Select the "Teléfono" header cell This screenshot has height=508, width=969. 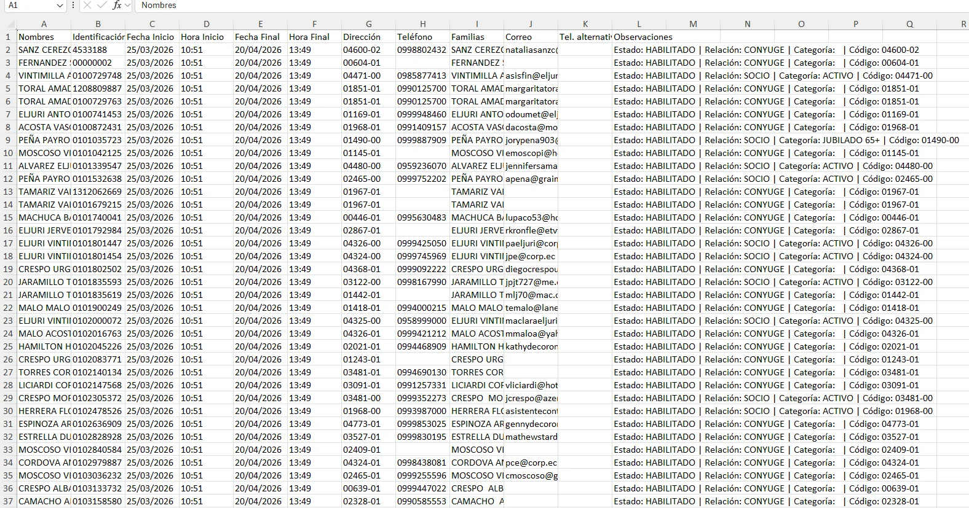[422, 37]
